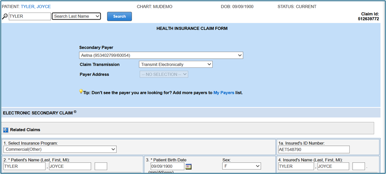Click the magnifying glass search icon
386x174 pixels.
[x=5, y=16]
